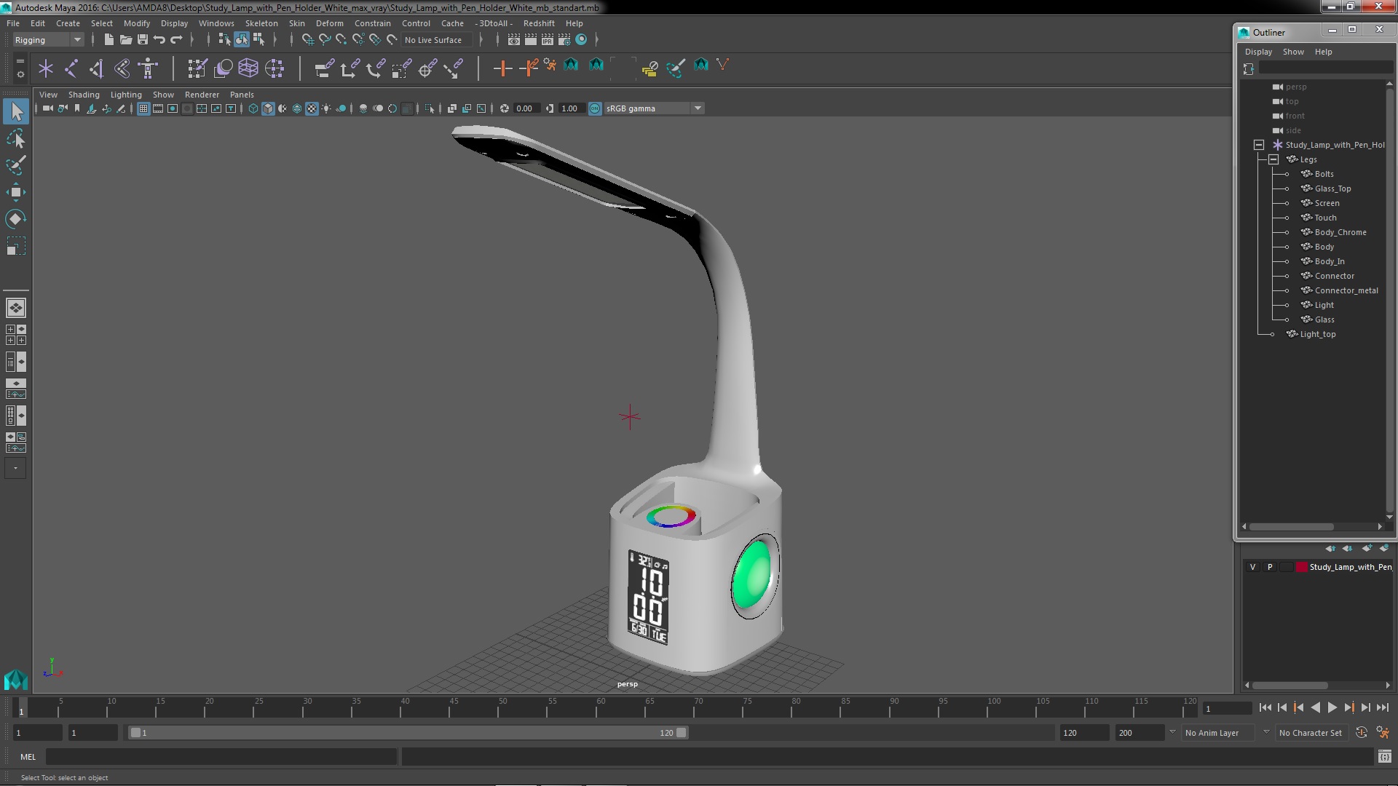Play the animation forwards
Screen dimensions: 1398x786
click(1332, 707)
